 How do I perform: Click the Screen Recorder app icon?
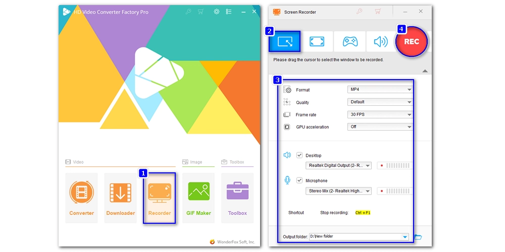276,12
